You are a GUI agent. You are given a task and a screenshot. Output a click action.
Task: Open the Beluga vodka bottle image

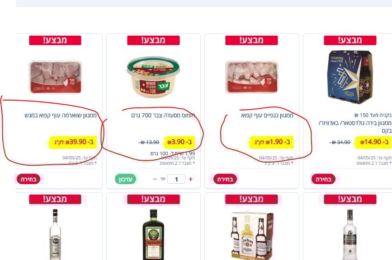55,235
